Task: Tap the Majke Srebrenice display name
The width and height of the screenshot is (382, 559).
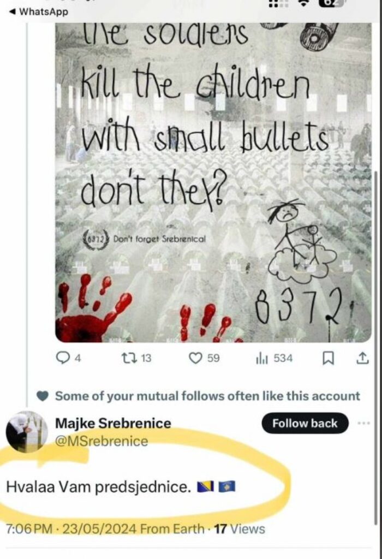Action: 113,423
